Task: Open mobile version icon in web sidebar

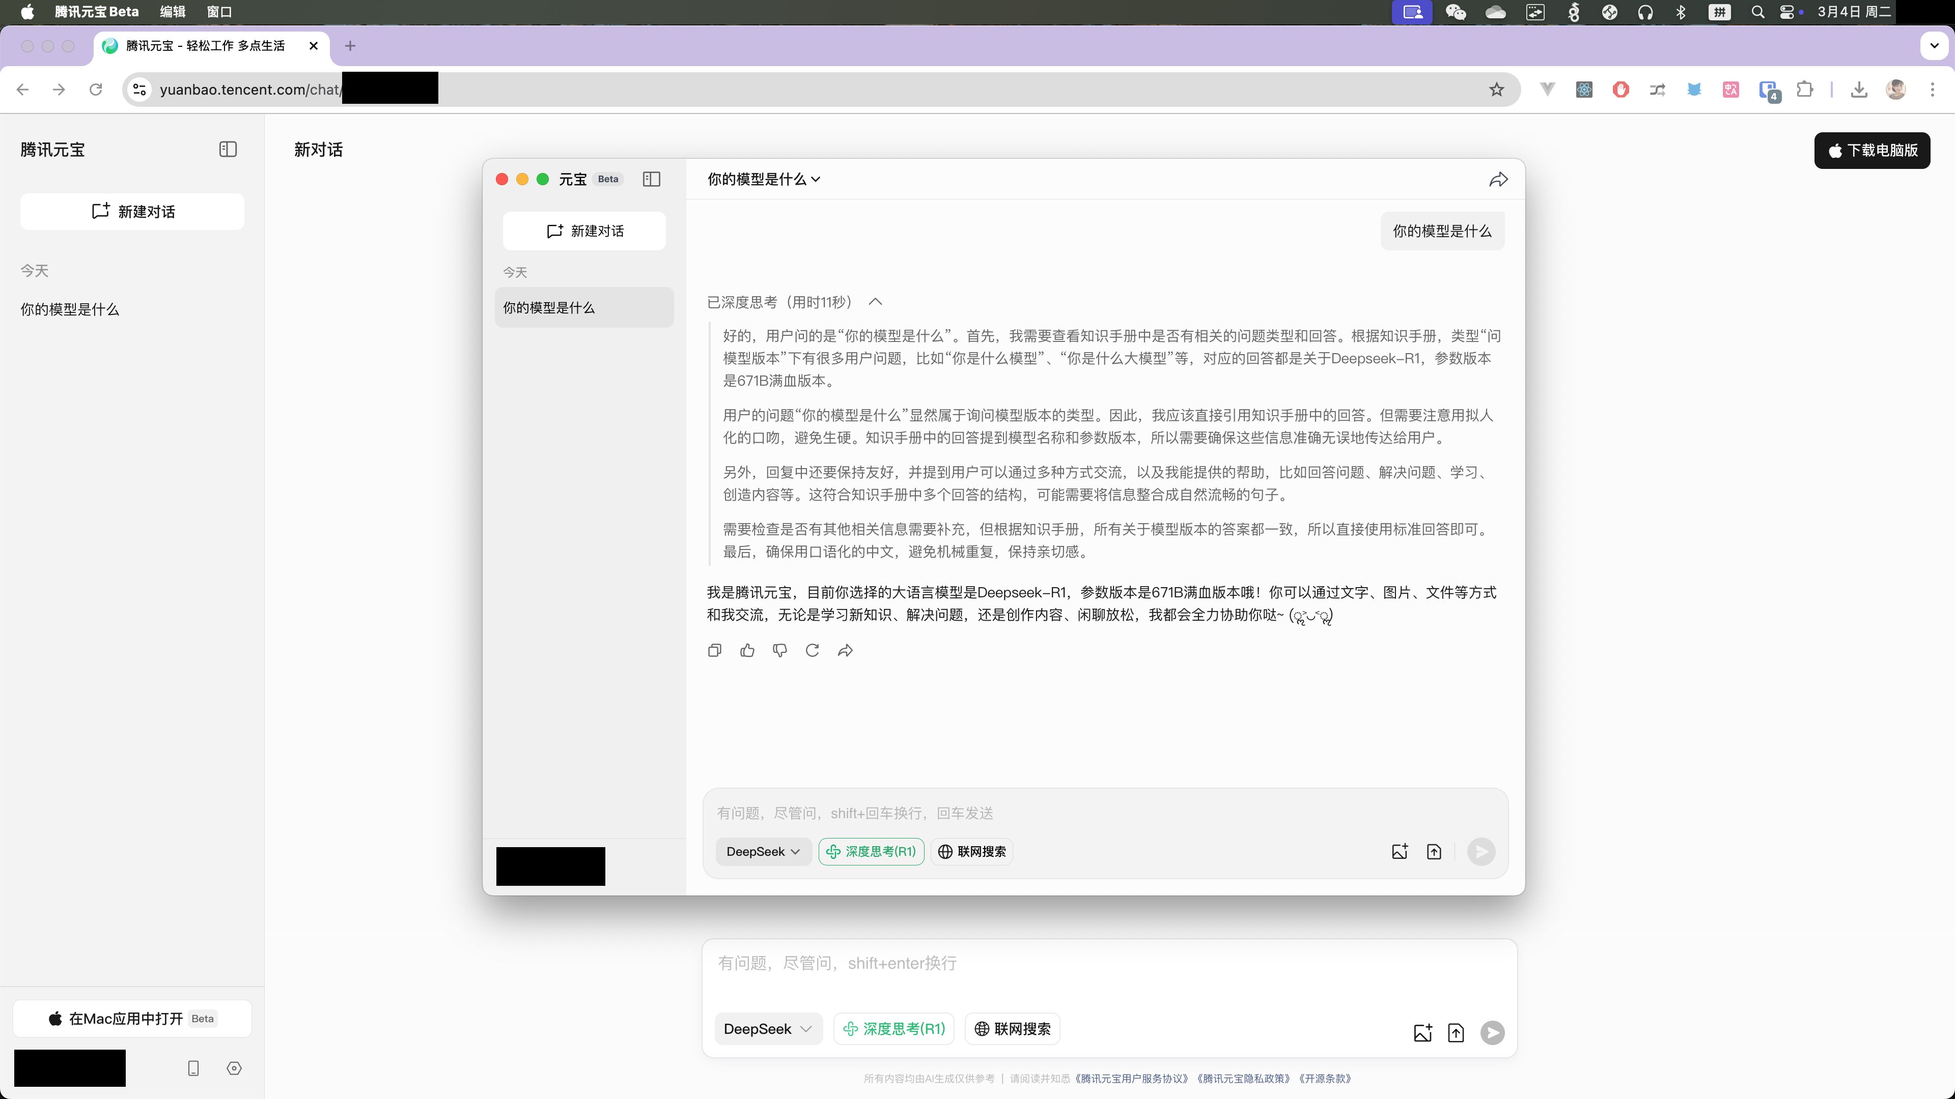Action: click(193, 1068)
